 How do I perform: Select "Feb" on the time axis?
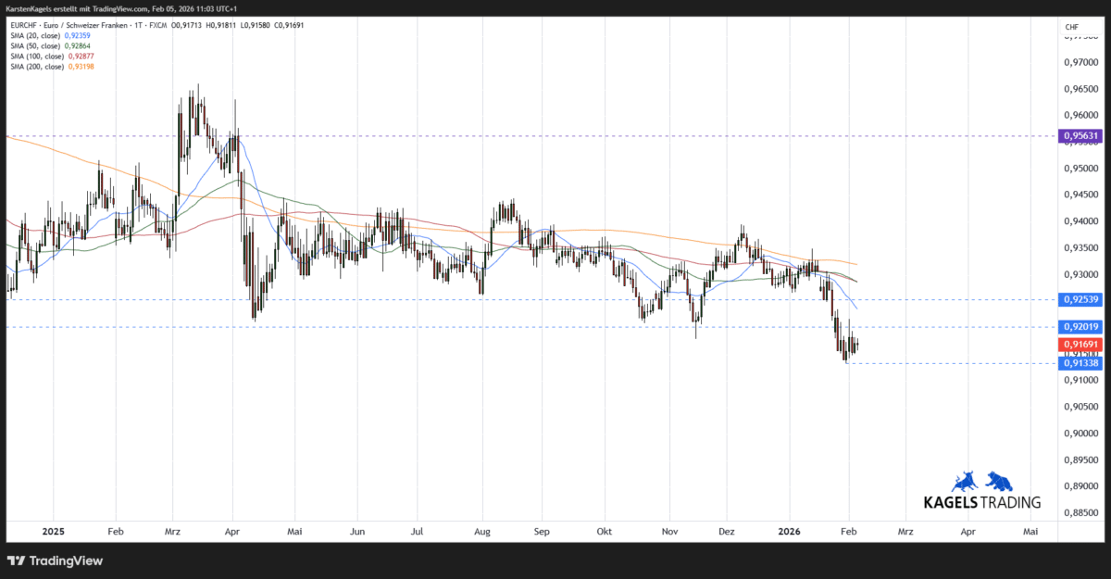[x=115, y=531]
